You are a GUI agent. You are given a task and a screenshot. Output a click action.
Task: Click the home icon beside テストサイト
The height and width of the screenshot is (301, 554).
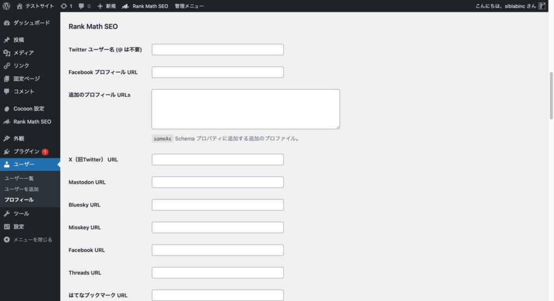tap(19, 6)
